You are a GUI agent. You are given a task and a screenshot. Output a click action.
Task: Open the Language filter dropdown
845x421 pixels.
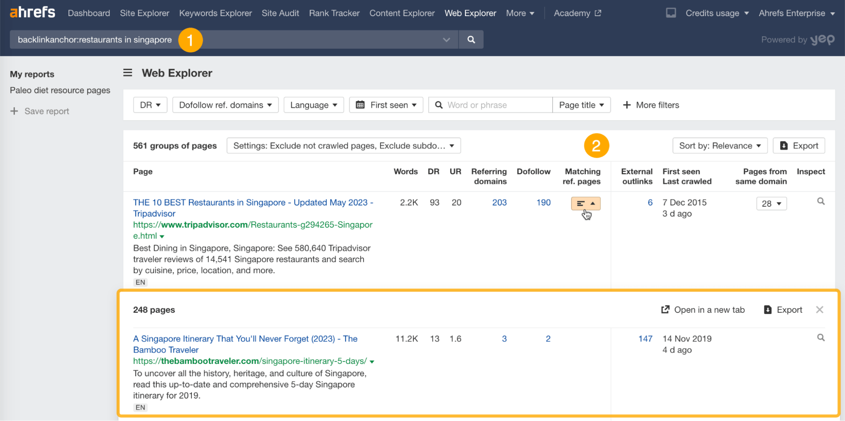(x=314, y=105)
